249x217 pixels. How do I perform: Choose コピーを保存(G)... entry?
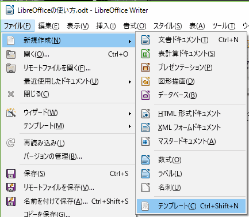(x=69, y=214)
